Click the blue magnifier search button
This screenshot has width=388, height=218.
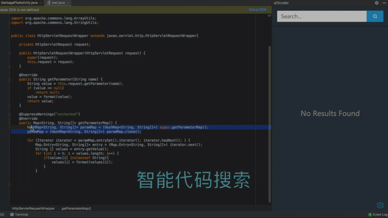click(x=375, y=16)
